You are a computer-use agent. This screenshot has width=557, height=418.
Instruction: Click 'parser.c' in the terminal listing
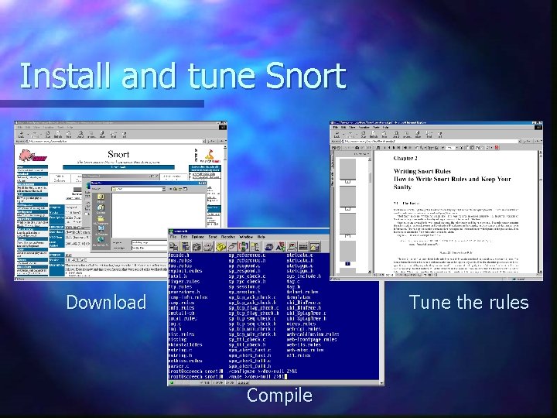[179, 365]
